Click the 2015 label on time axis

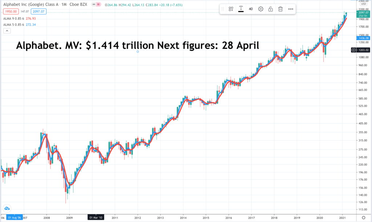[206, 218]
